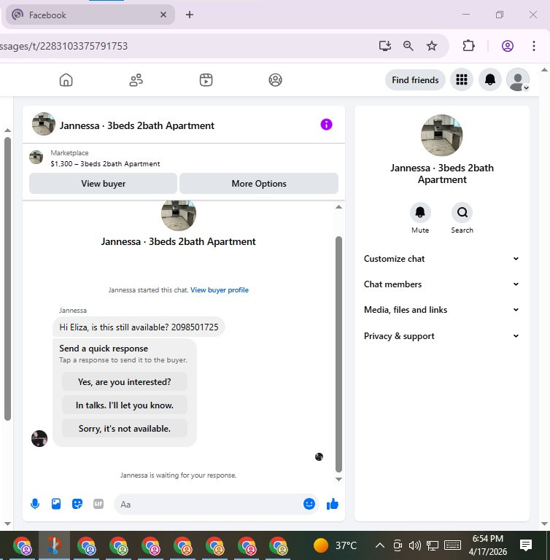Choose a GIF icon
The width and height of the screenshot is (550, 560).
click(98, 504)
